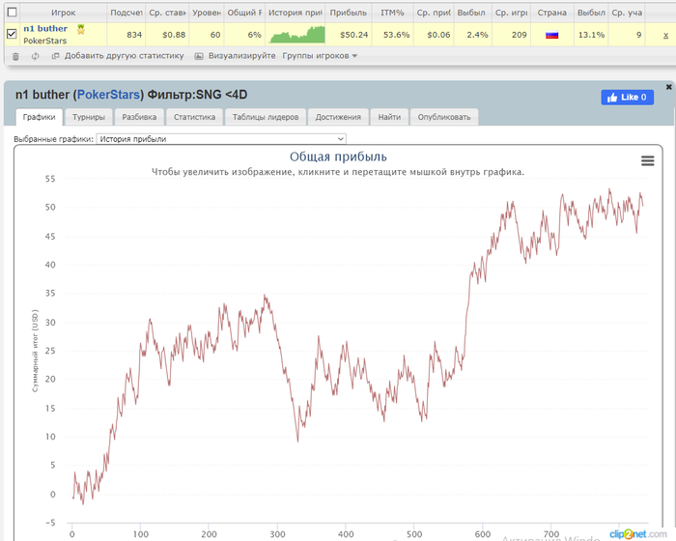Open the Достижения tab
676x541 pixels.
[338, 117]
